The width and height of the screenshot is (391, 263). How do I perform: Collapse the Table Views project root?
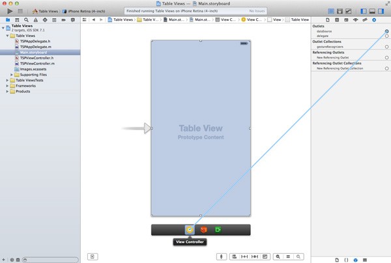coord(3,28)
